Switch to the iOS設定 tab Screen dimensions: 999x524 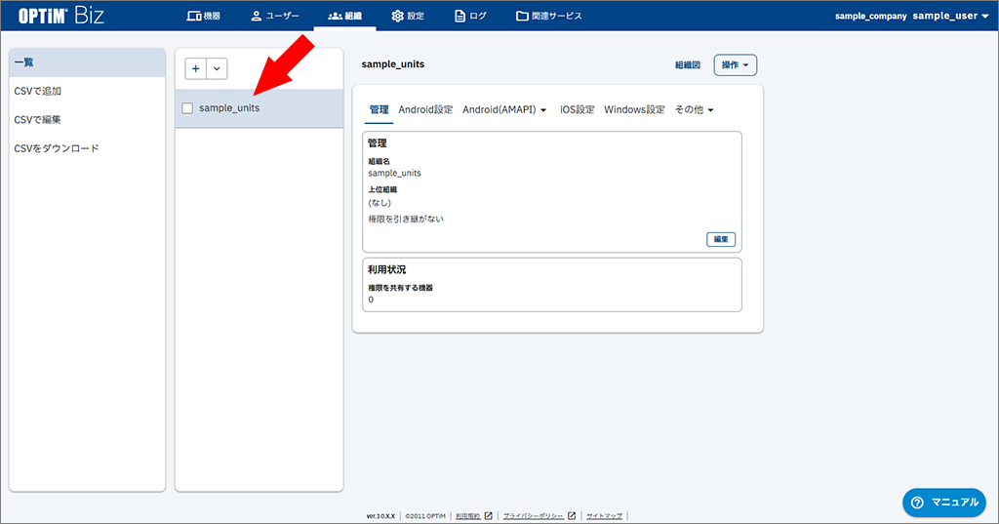[577, 110]
